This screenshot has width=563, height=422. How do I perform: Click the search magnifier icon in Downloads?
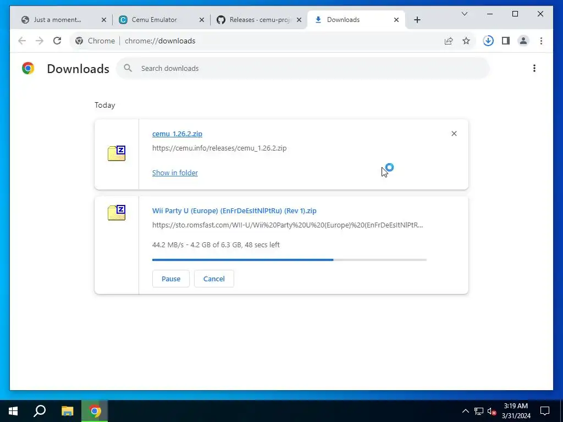pos(128,68)
